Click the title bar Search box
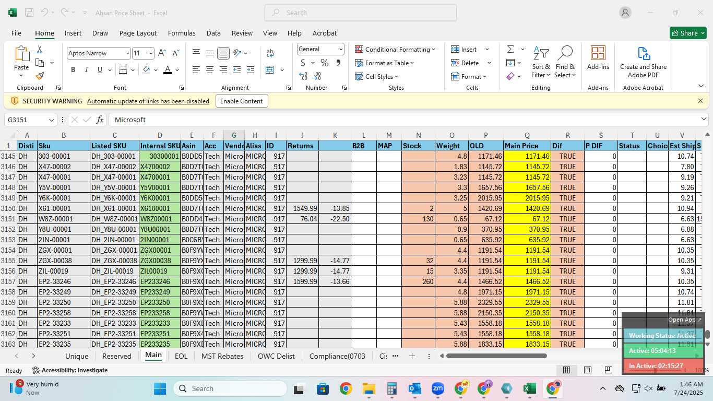This screenshot has height=401, width=713. [361, 13]
